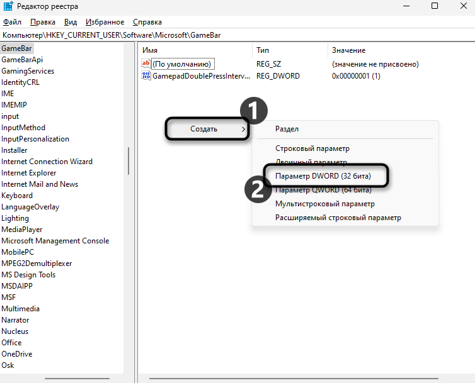This screenshot has height=383, width=475.
Task: Click the REG_SZ type cell
Action: tap(269, 64)
